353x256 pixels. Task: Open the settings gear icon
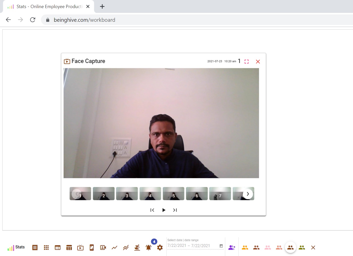160,247
